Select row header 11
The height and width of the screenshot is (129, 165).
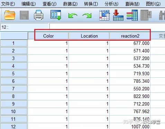point(14,119)
